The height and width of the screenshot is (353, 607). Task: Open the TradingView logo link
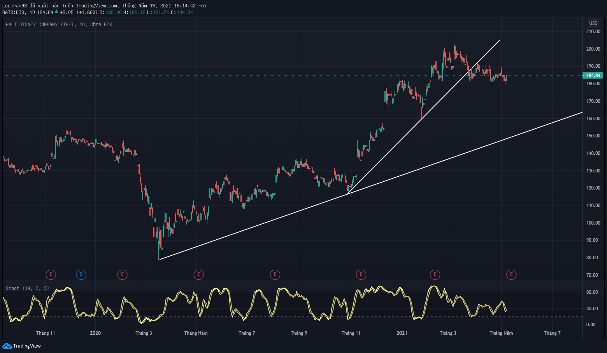click(22, 346)
